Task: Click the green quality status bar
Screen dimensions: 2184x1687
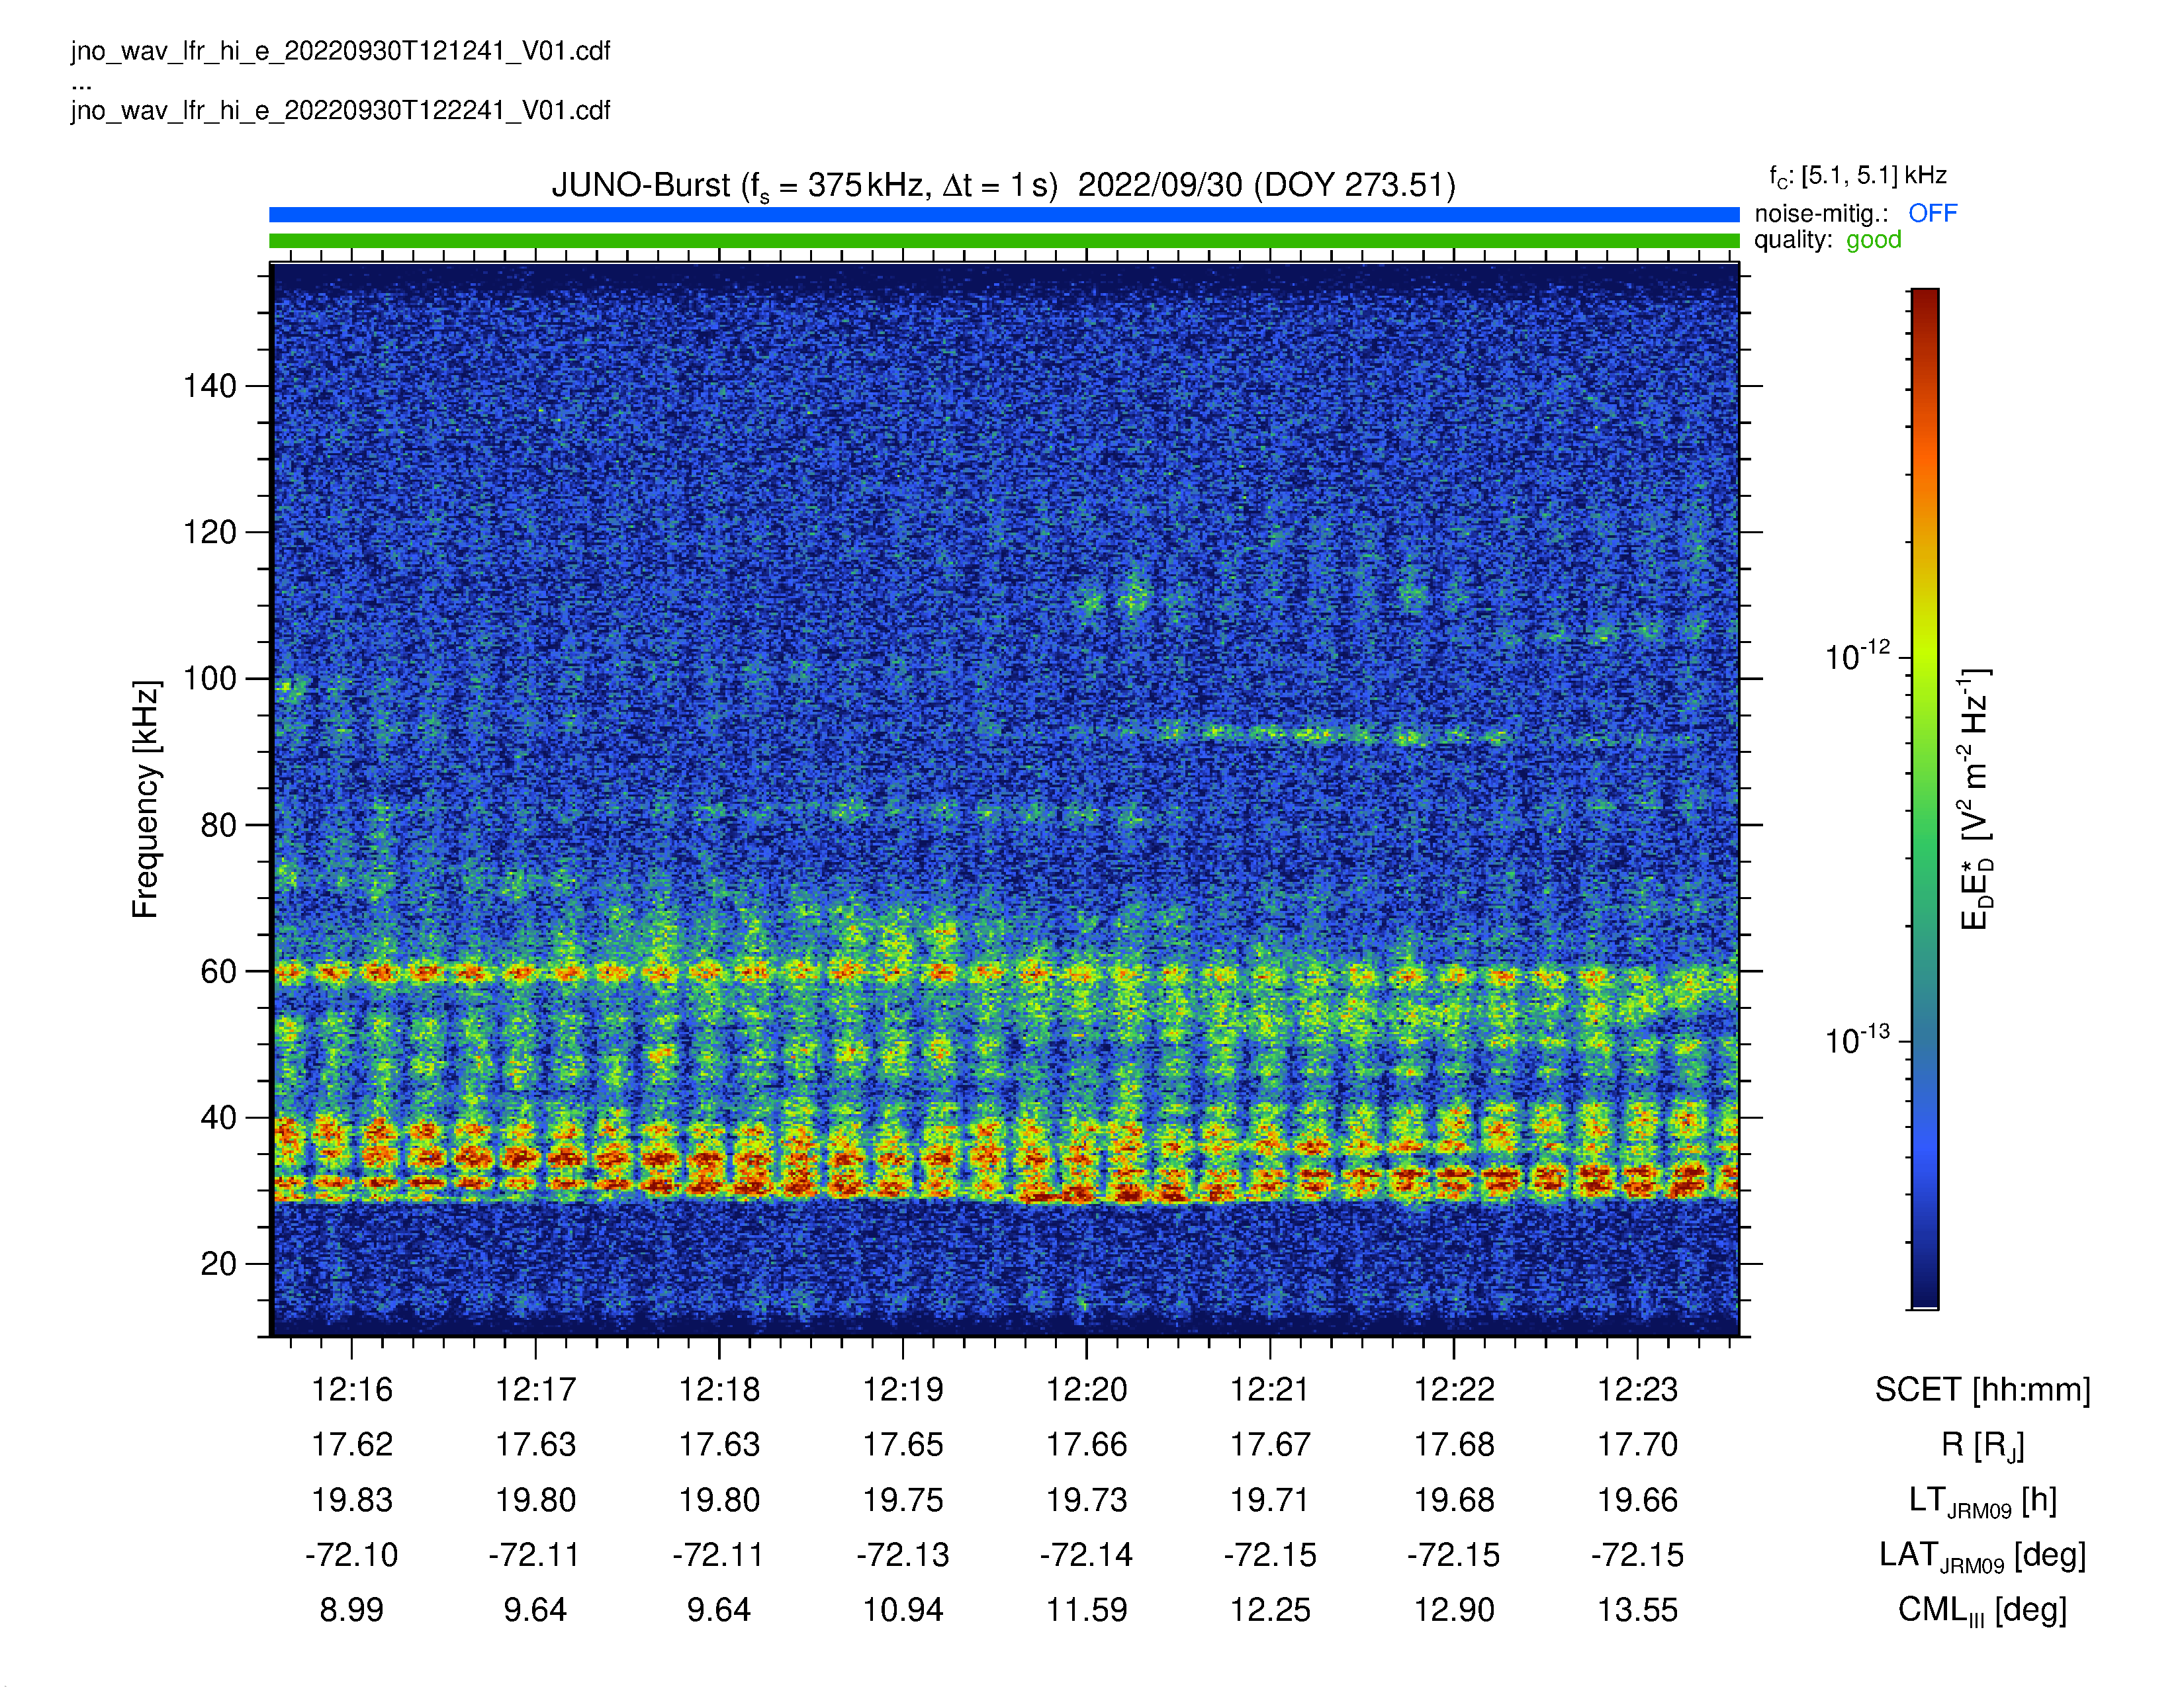Action: pos(1004,241)
